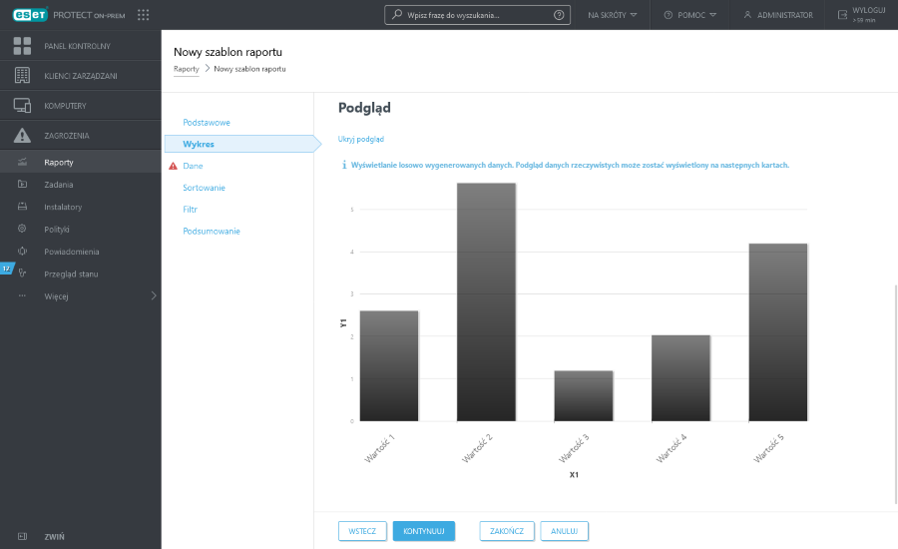Click the Wartość 3 bar in chart
Screen dimensions: 898x549
point(584,396)
